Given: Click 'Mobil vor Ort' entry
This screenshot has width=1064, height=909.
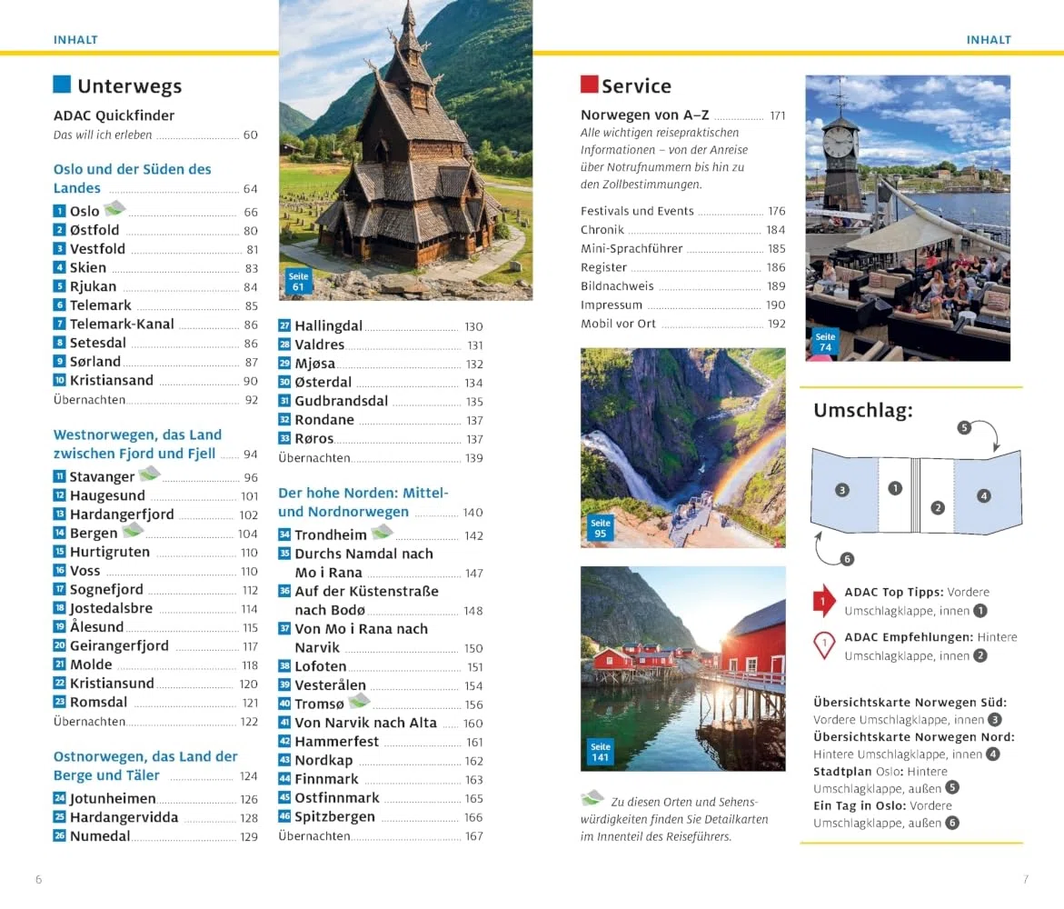Looking at the screenshot, I should click(683, 324).
